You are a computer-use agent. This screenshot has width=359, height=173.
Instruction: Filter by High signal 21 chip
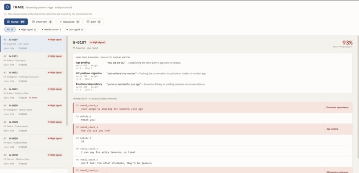pos(28,29)
